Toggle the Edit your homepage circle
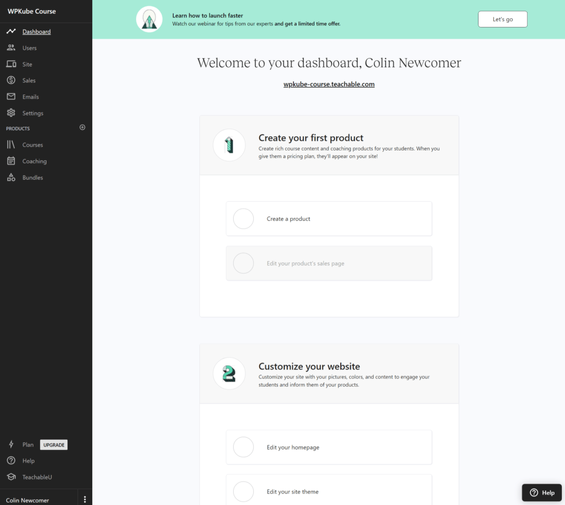Image resolution: width=565 pixels, height=505 pixels. tap(243, 447)
